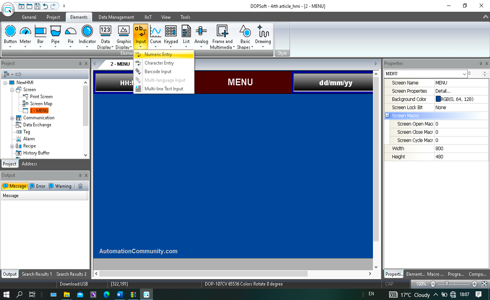Switch to the Data Management tab

pos(116,17)
